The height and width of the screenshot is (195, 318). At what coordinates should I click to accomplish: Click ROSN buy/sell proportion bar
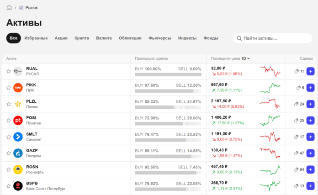[168, 173]
